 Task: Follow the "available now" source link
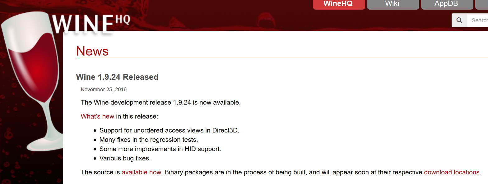[141, 172]
